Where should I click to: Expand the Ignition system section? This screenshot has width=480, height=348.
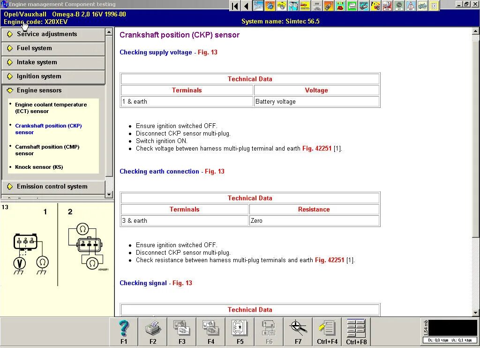[53, 76]
